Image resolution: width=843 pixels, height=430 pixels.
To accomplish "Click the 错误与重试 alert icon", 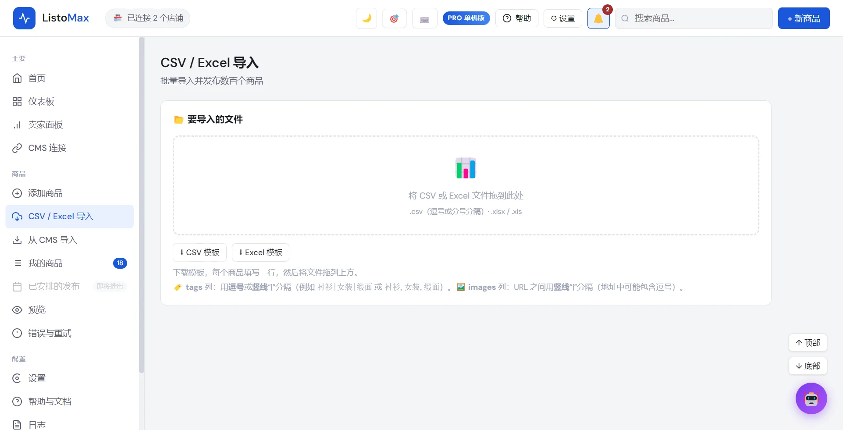I will (x=17, y=333).
